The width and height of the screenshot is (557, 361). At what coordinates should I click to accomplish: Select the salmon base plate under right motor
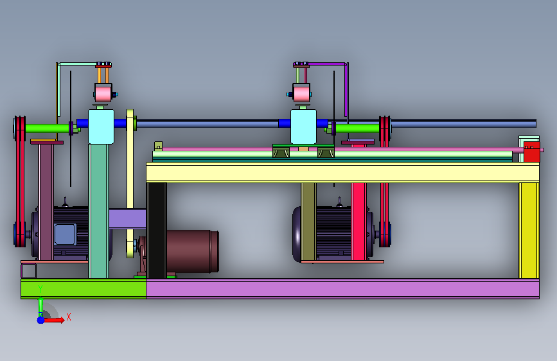[342, 262]
